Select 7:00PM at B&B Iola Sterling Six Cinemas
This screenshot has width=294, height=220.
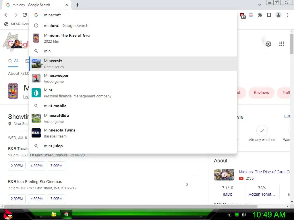click(57, 199)
